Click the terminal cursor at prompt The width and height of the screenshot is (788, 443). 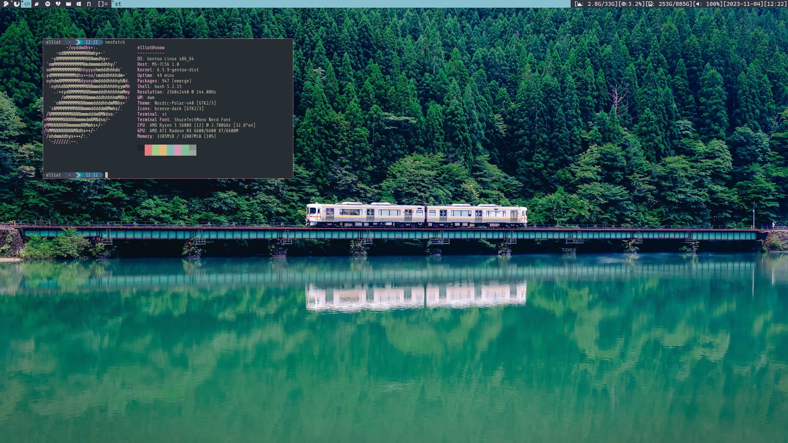point(107,175)
